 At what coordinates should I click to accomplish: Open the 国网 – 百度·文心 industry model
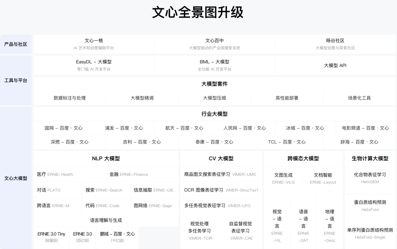click(64, 128)
